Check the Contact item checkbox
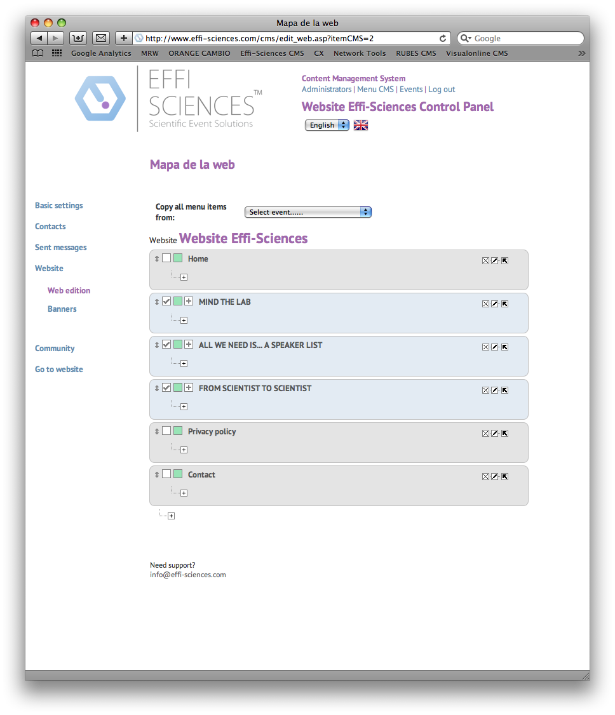The height and width of the screenshot is (715, 615). (x=166, y=474)
